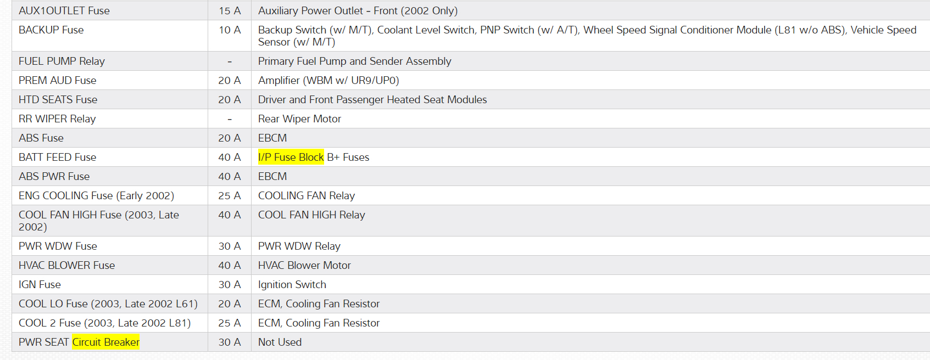930x360 pixels.
Task: Click the BATT FEED Fuse cell
Action: (x=57, y=157)
